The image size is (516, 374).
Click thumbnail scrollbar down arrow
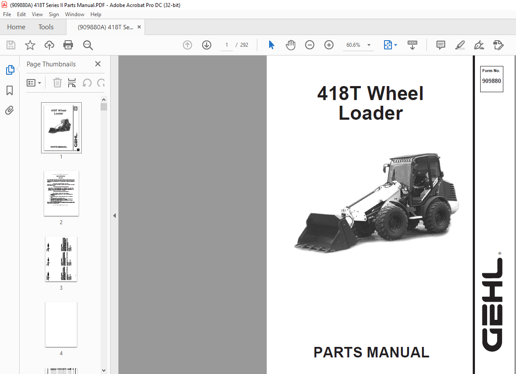point(104,371)
